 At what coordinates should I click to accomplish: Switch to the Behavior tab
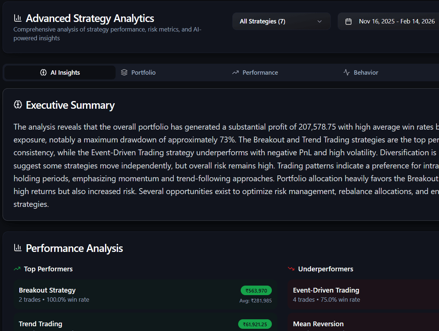[365, 72]
